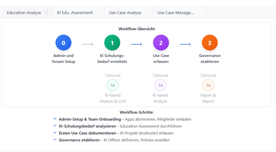Click the KI Schulungsbedarf ermitteln label
Viewport: 276px width, 152px height.
pyautogui.click(x=112, y=59)
